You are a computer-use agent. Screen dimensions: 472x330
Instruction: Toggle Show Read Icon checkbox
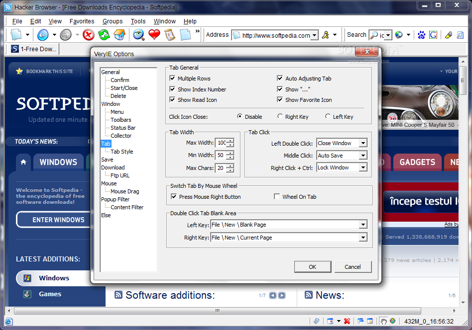(x=172, y=100)
